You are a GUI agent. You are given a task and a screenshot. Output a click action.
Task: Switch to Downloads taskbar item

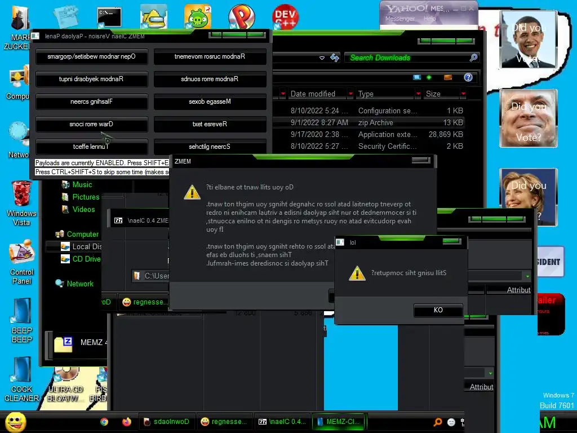(x=167, y=422)
